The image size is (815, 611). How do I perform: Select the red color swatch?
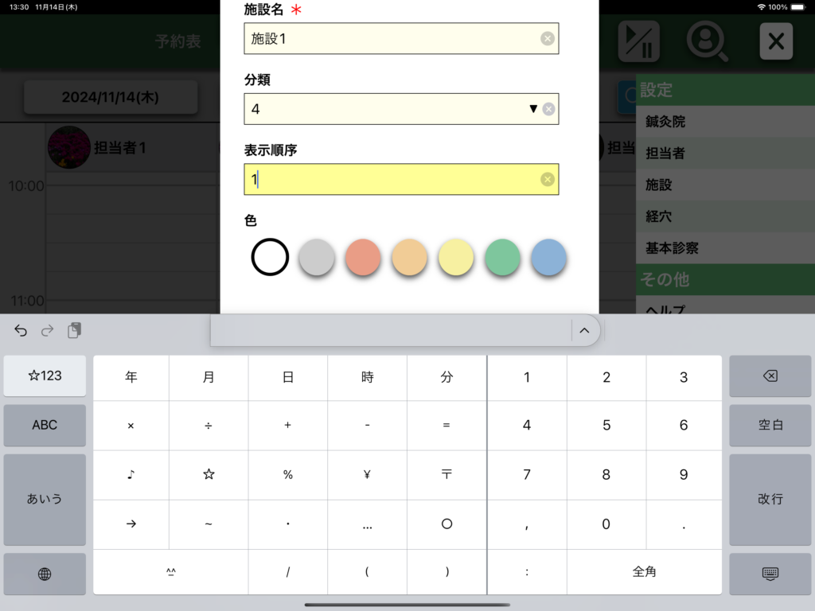(363, 257)
